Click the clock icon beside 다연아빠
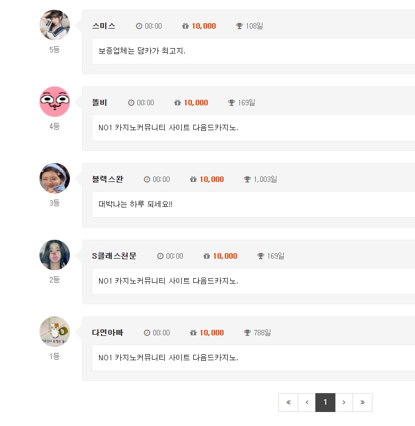 147,332
